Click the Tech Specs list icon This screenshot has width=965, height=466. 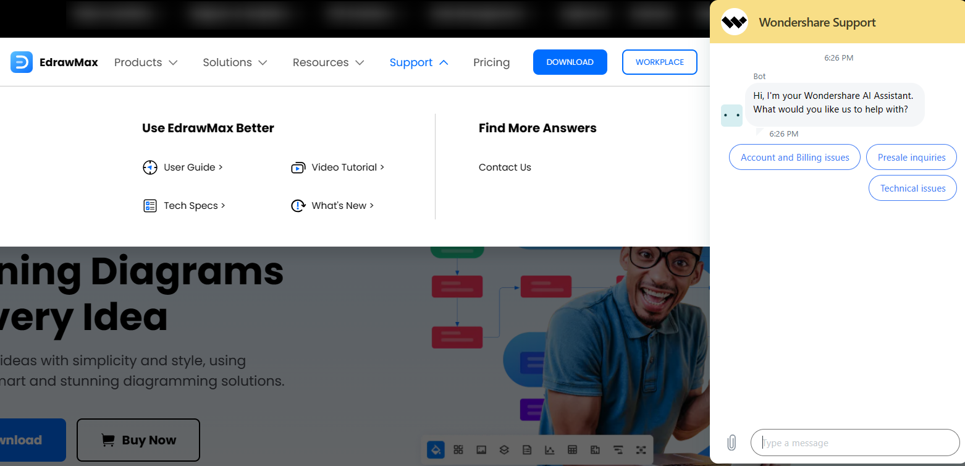tap(150, 206)
